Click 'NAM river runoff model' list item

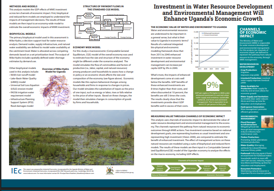pos(23,75)
